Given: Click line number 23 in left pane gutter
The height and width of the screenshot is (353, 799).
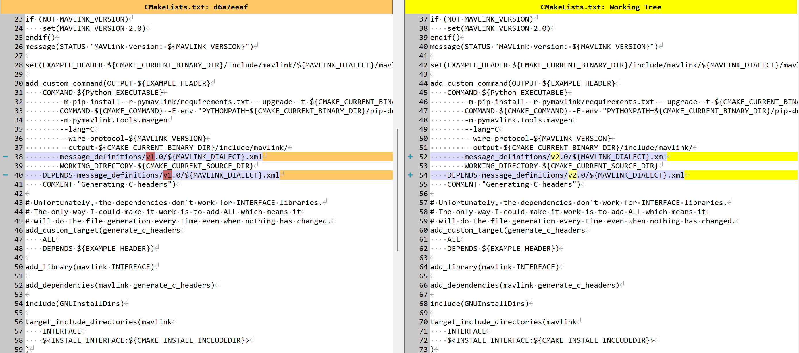Looking at the screenshot, I should click(19, 19).
